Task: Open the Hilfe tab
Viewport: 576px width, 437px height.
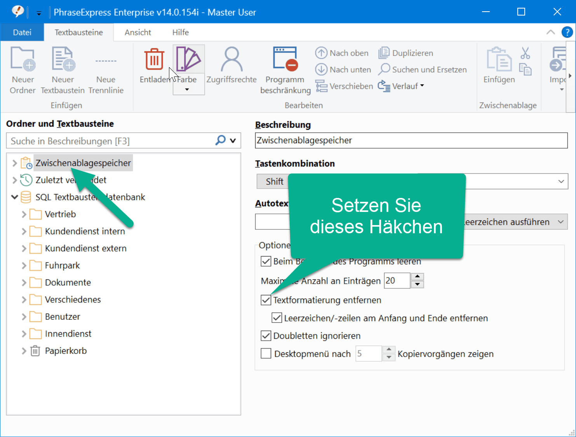Action: [181, 32]
